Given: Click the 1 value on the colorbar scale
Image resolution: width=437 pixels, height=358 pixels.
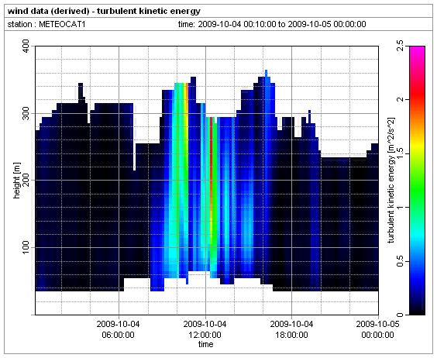Looking at the screenshot, I should 400,207.
